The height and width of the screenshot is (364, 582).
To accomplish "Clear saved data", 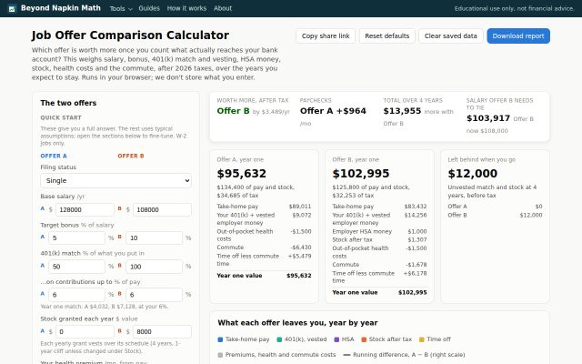I will click(451, 36).
